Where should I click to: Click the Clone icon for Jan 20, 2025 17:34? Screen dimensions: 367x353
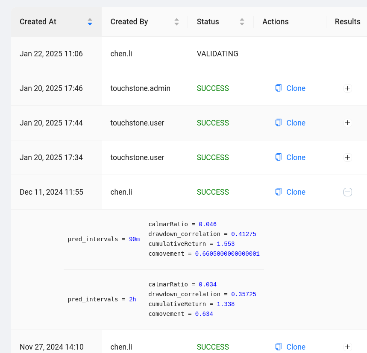tap(279, 157)
